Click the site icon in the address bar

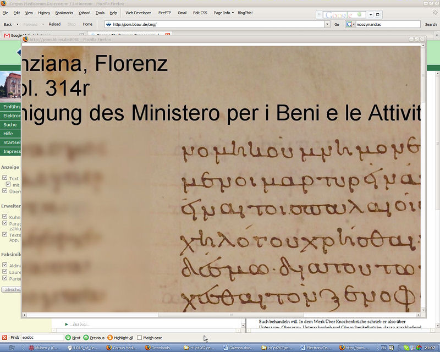tap(109, 24)
